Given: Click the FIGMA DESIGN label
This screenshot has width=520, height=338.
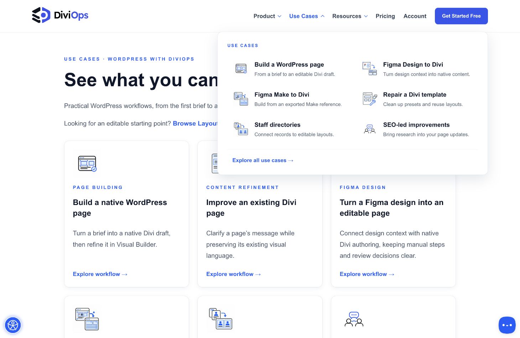Looking at the screenshot, I should 363,187.
